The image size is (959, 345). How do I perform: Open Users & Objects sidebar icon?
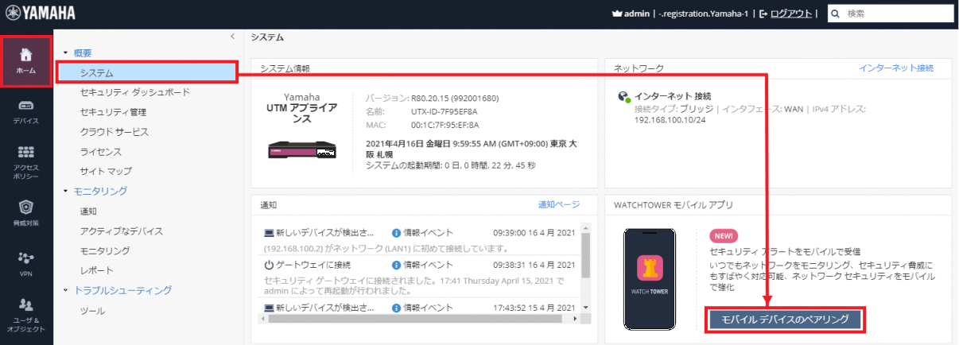click(x=26, y=308)
